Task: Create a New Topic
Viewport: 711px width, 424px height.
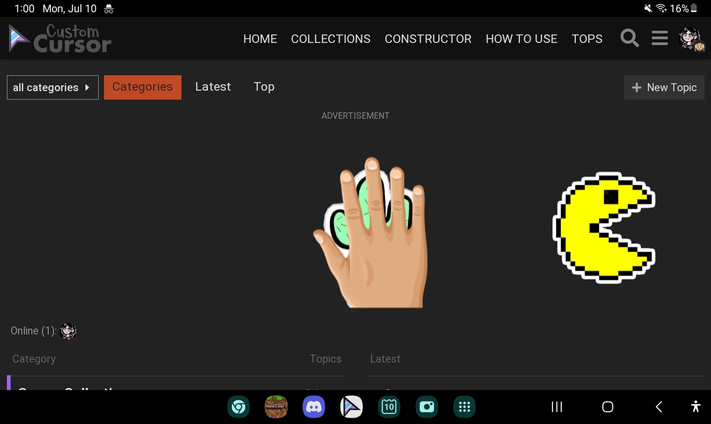Action: coord(664,87)
